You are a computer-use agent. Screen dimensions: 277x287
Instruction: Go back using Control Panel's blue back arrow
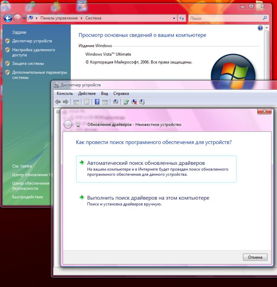(8, 18)
